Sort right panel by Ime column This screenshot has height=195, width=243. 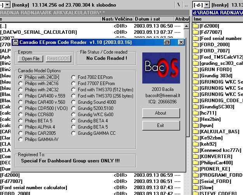[x=218, y=19]
